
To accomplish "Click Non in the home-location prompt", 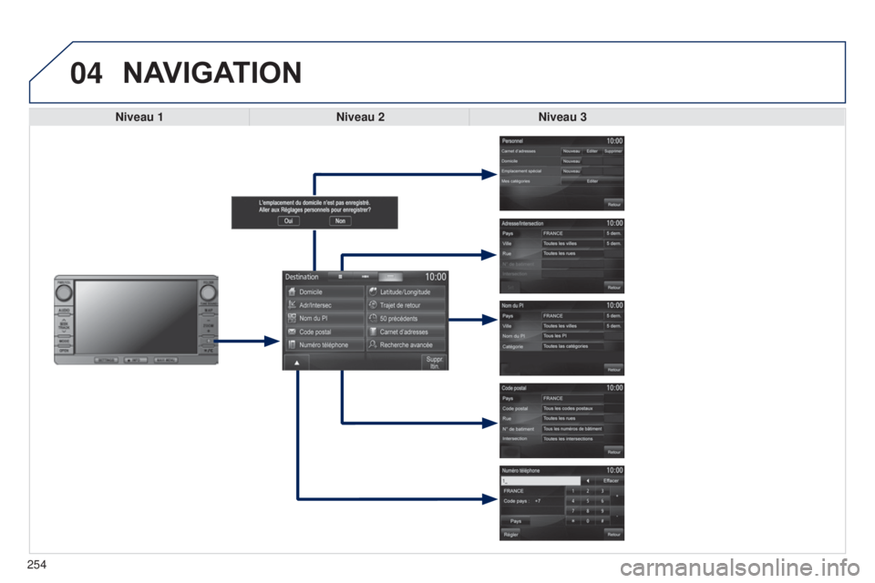I will [x=340, y=221].
